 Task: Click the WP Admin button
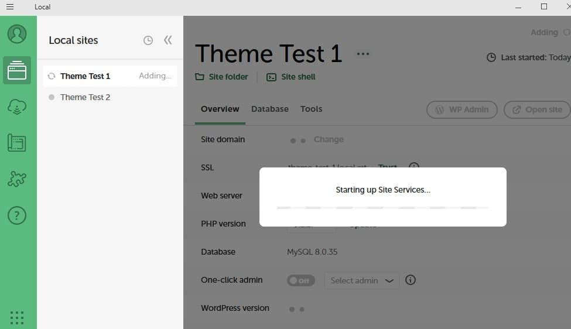pos(461,109)
